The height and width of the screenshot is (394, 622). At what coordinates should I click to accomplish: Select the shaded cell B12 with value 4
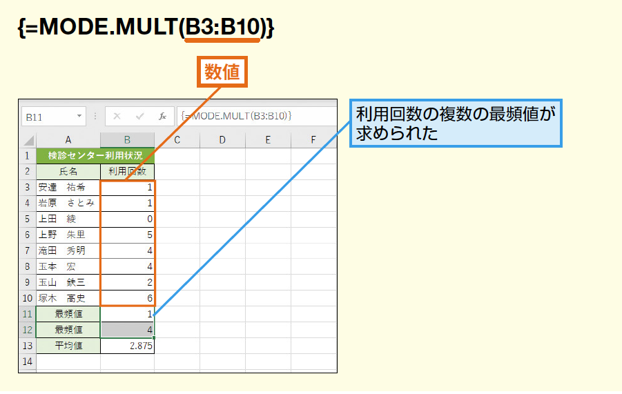pyautogui.click(x=127, y=330)
